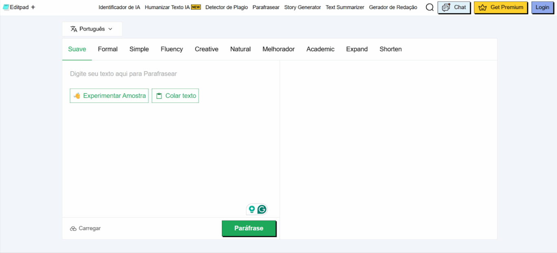Select the Formal paraphrasing mode tab

(108, 49)
